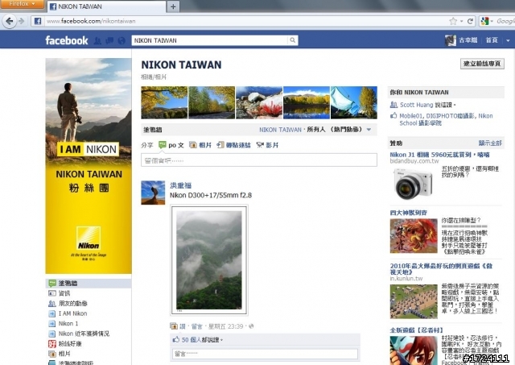Open messages icon in blue bar

pos(109,40)
